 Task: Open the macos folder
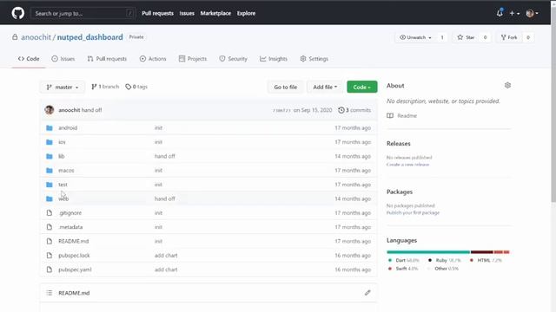[x=66, y=170]
